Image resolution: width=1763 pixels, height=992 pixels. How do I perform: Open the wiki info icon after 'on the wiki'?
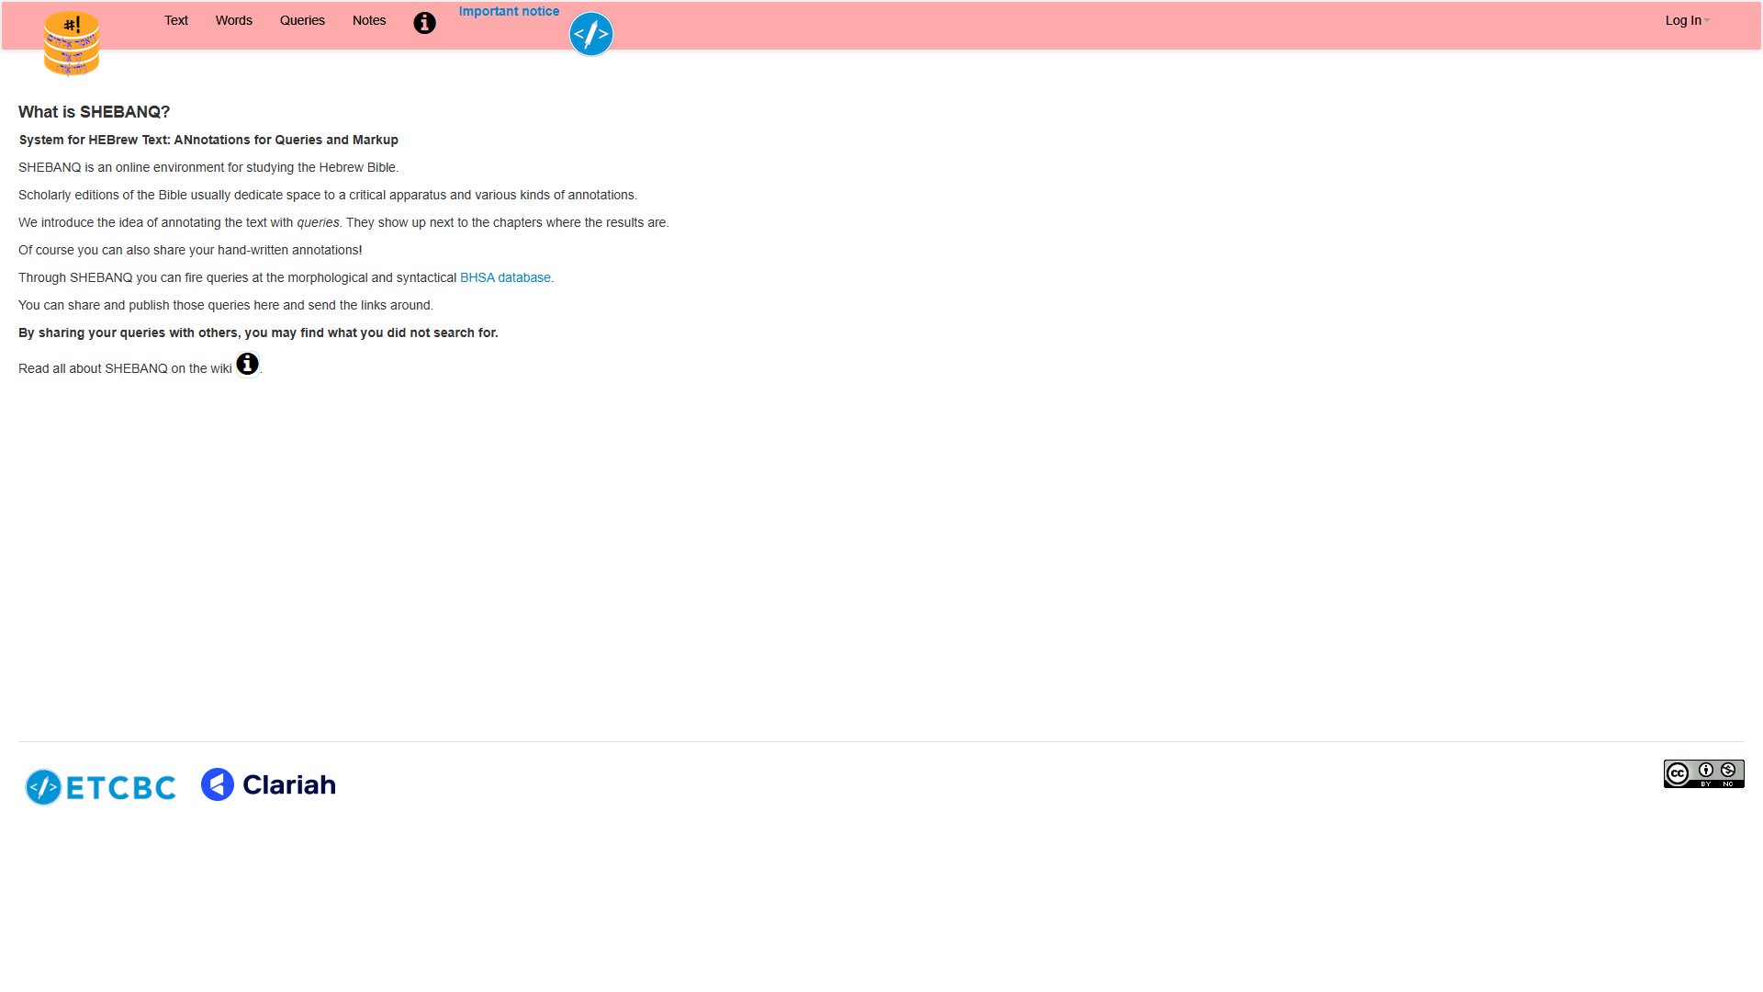pyautogui.click(x=247, y=364)
